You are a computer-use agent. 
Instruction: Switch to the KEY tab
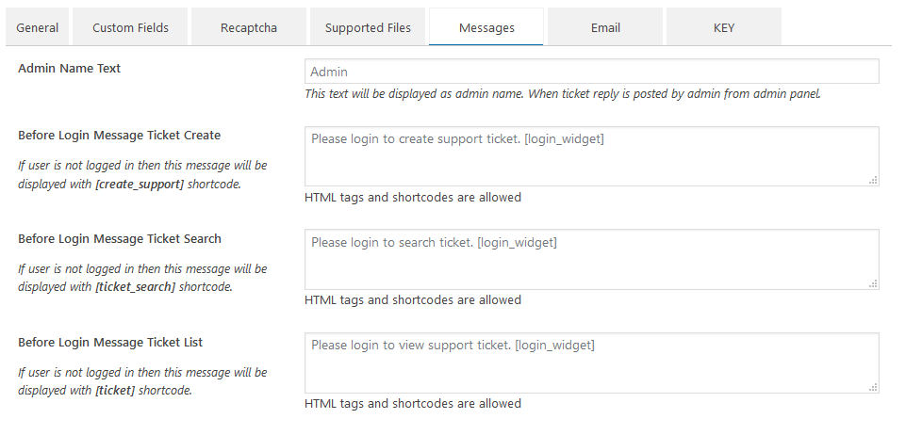pyautogui.click(x=723, y=27)
